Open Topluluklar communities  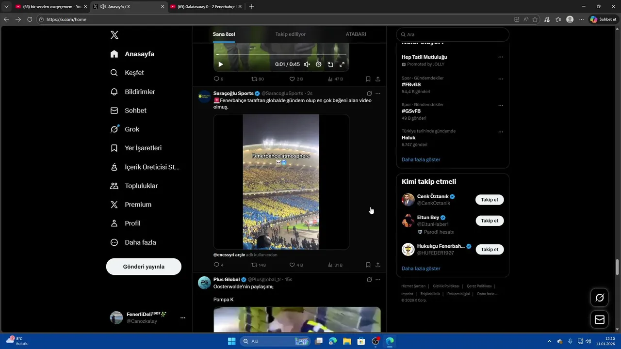click(x=134, y=186)
